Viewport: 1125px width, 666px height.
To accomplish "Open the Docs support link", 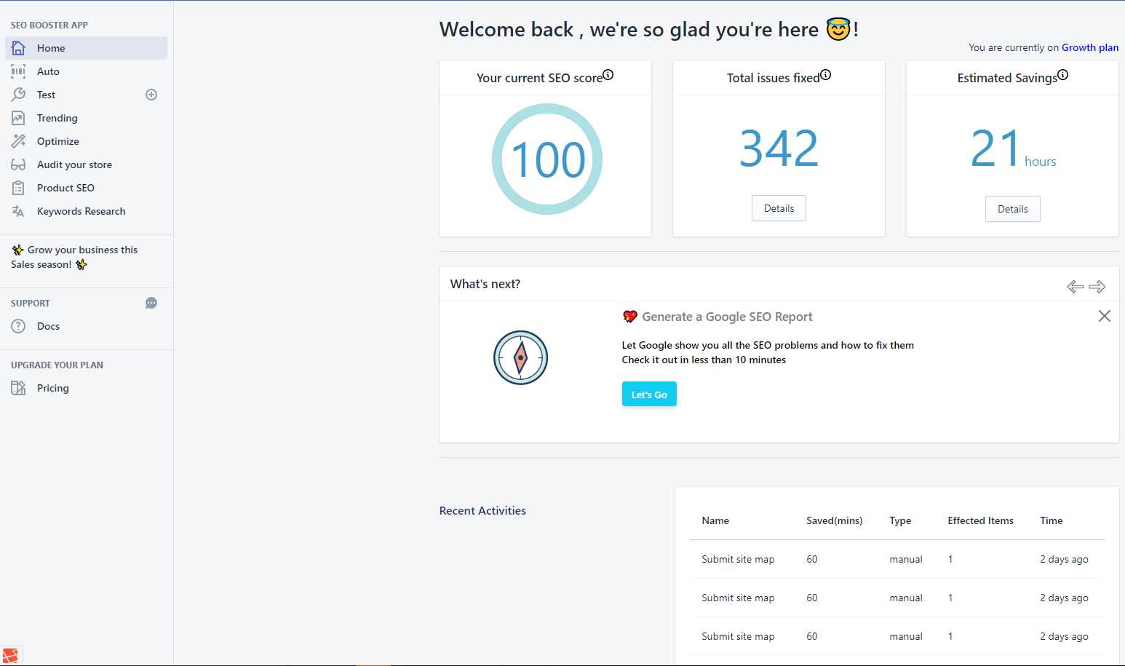I will point(86,326).
